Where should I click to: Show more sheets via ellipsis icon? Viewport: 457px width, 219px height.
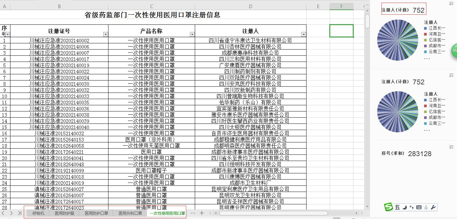pos(193,213)
